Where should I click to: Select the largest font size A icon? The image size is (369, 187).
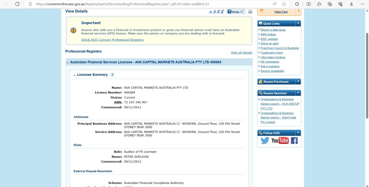222,11
